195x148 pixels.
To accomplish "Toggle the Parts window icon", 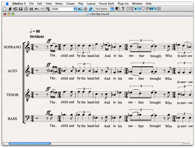I will pyautogui.click(x=147, y=9).
